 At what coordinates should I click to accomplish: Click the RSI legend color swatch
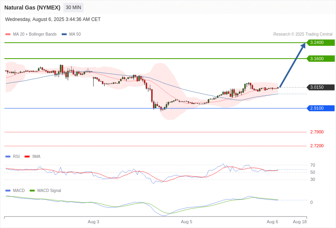point(8,157)
